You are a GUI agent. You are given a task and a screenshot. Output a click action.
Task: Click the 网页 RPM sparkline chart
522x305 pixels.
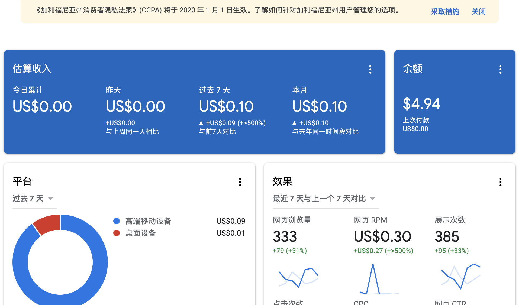tap(379, 279)
